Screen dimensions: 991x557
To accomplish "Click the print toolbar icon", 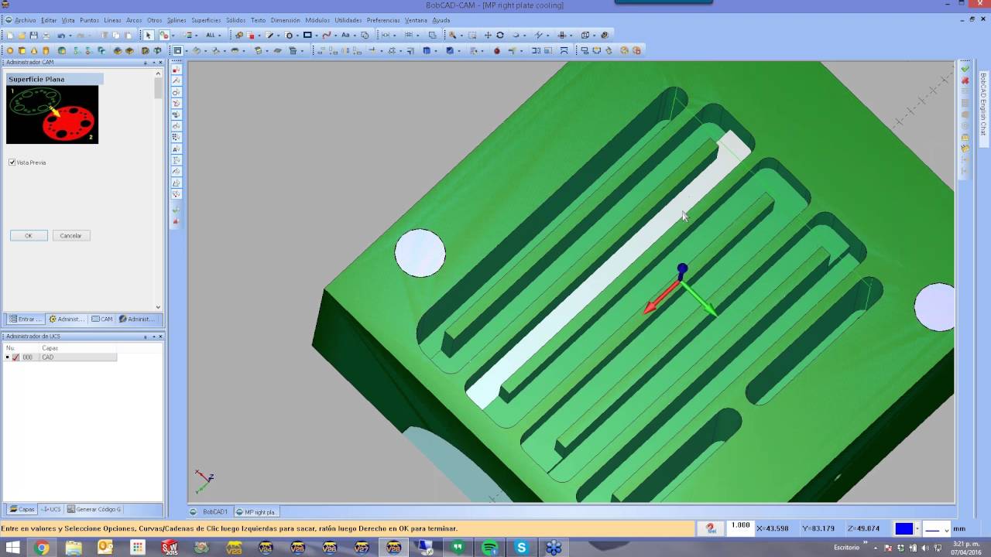I will [46, 36].
